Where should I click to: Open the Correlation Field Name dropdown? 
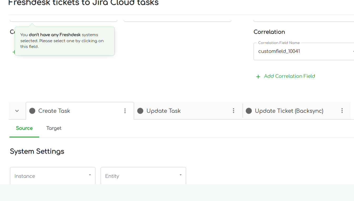(x=304, y=51)
